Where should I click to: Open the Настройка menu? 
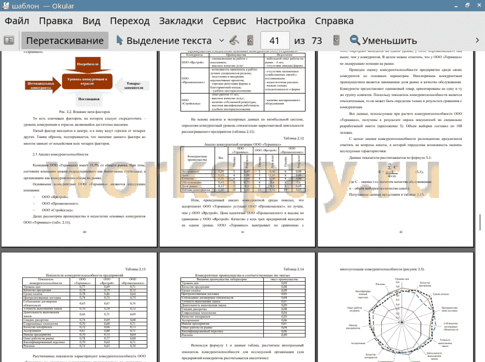pos(280,21)
